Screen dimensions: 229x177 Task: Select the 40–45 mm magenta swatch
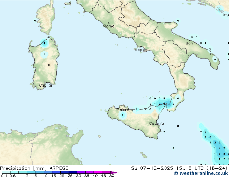point(98,172)
